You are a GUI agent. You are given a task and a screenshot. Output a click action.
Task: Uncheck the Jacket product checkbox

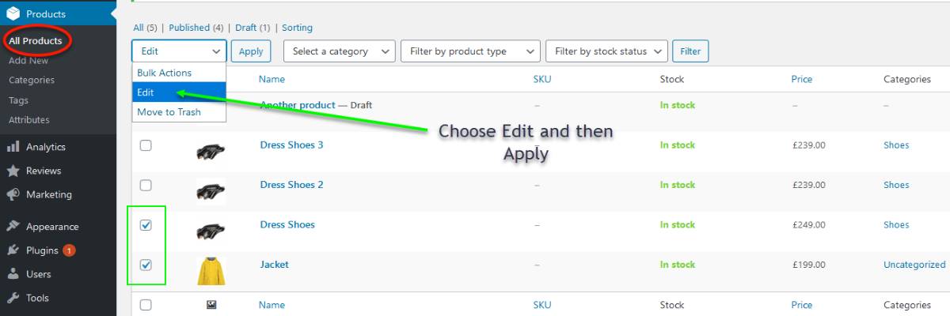146,265
